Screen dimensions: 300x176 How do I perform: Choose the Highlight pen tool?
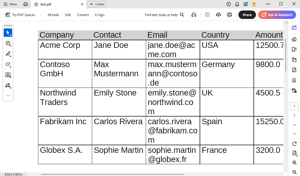click(x=8, y=54)
